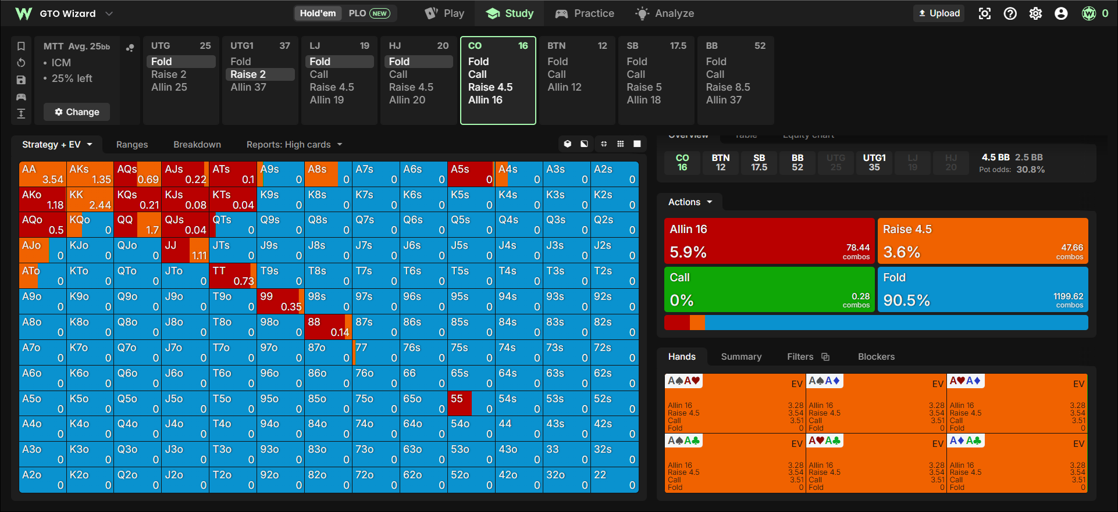
Task: Click the Upload button
Action: 939,13
